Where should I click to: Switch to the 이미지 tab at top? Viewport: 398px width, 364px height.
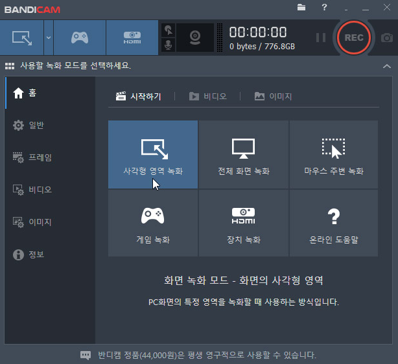274,97
